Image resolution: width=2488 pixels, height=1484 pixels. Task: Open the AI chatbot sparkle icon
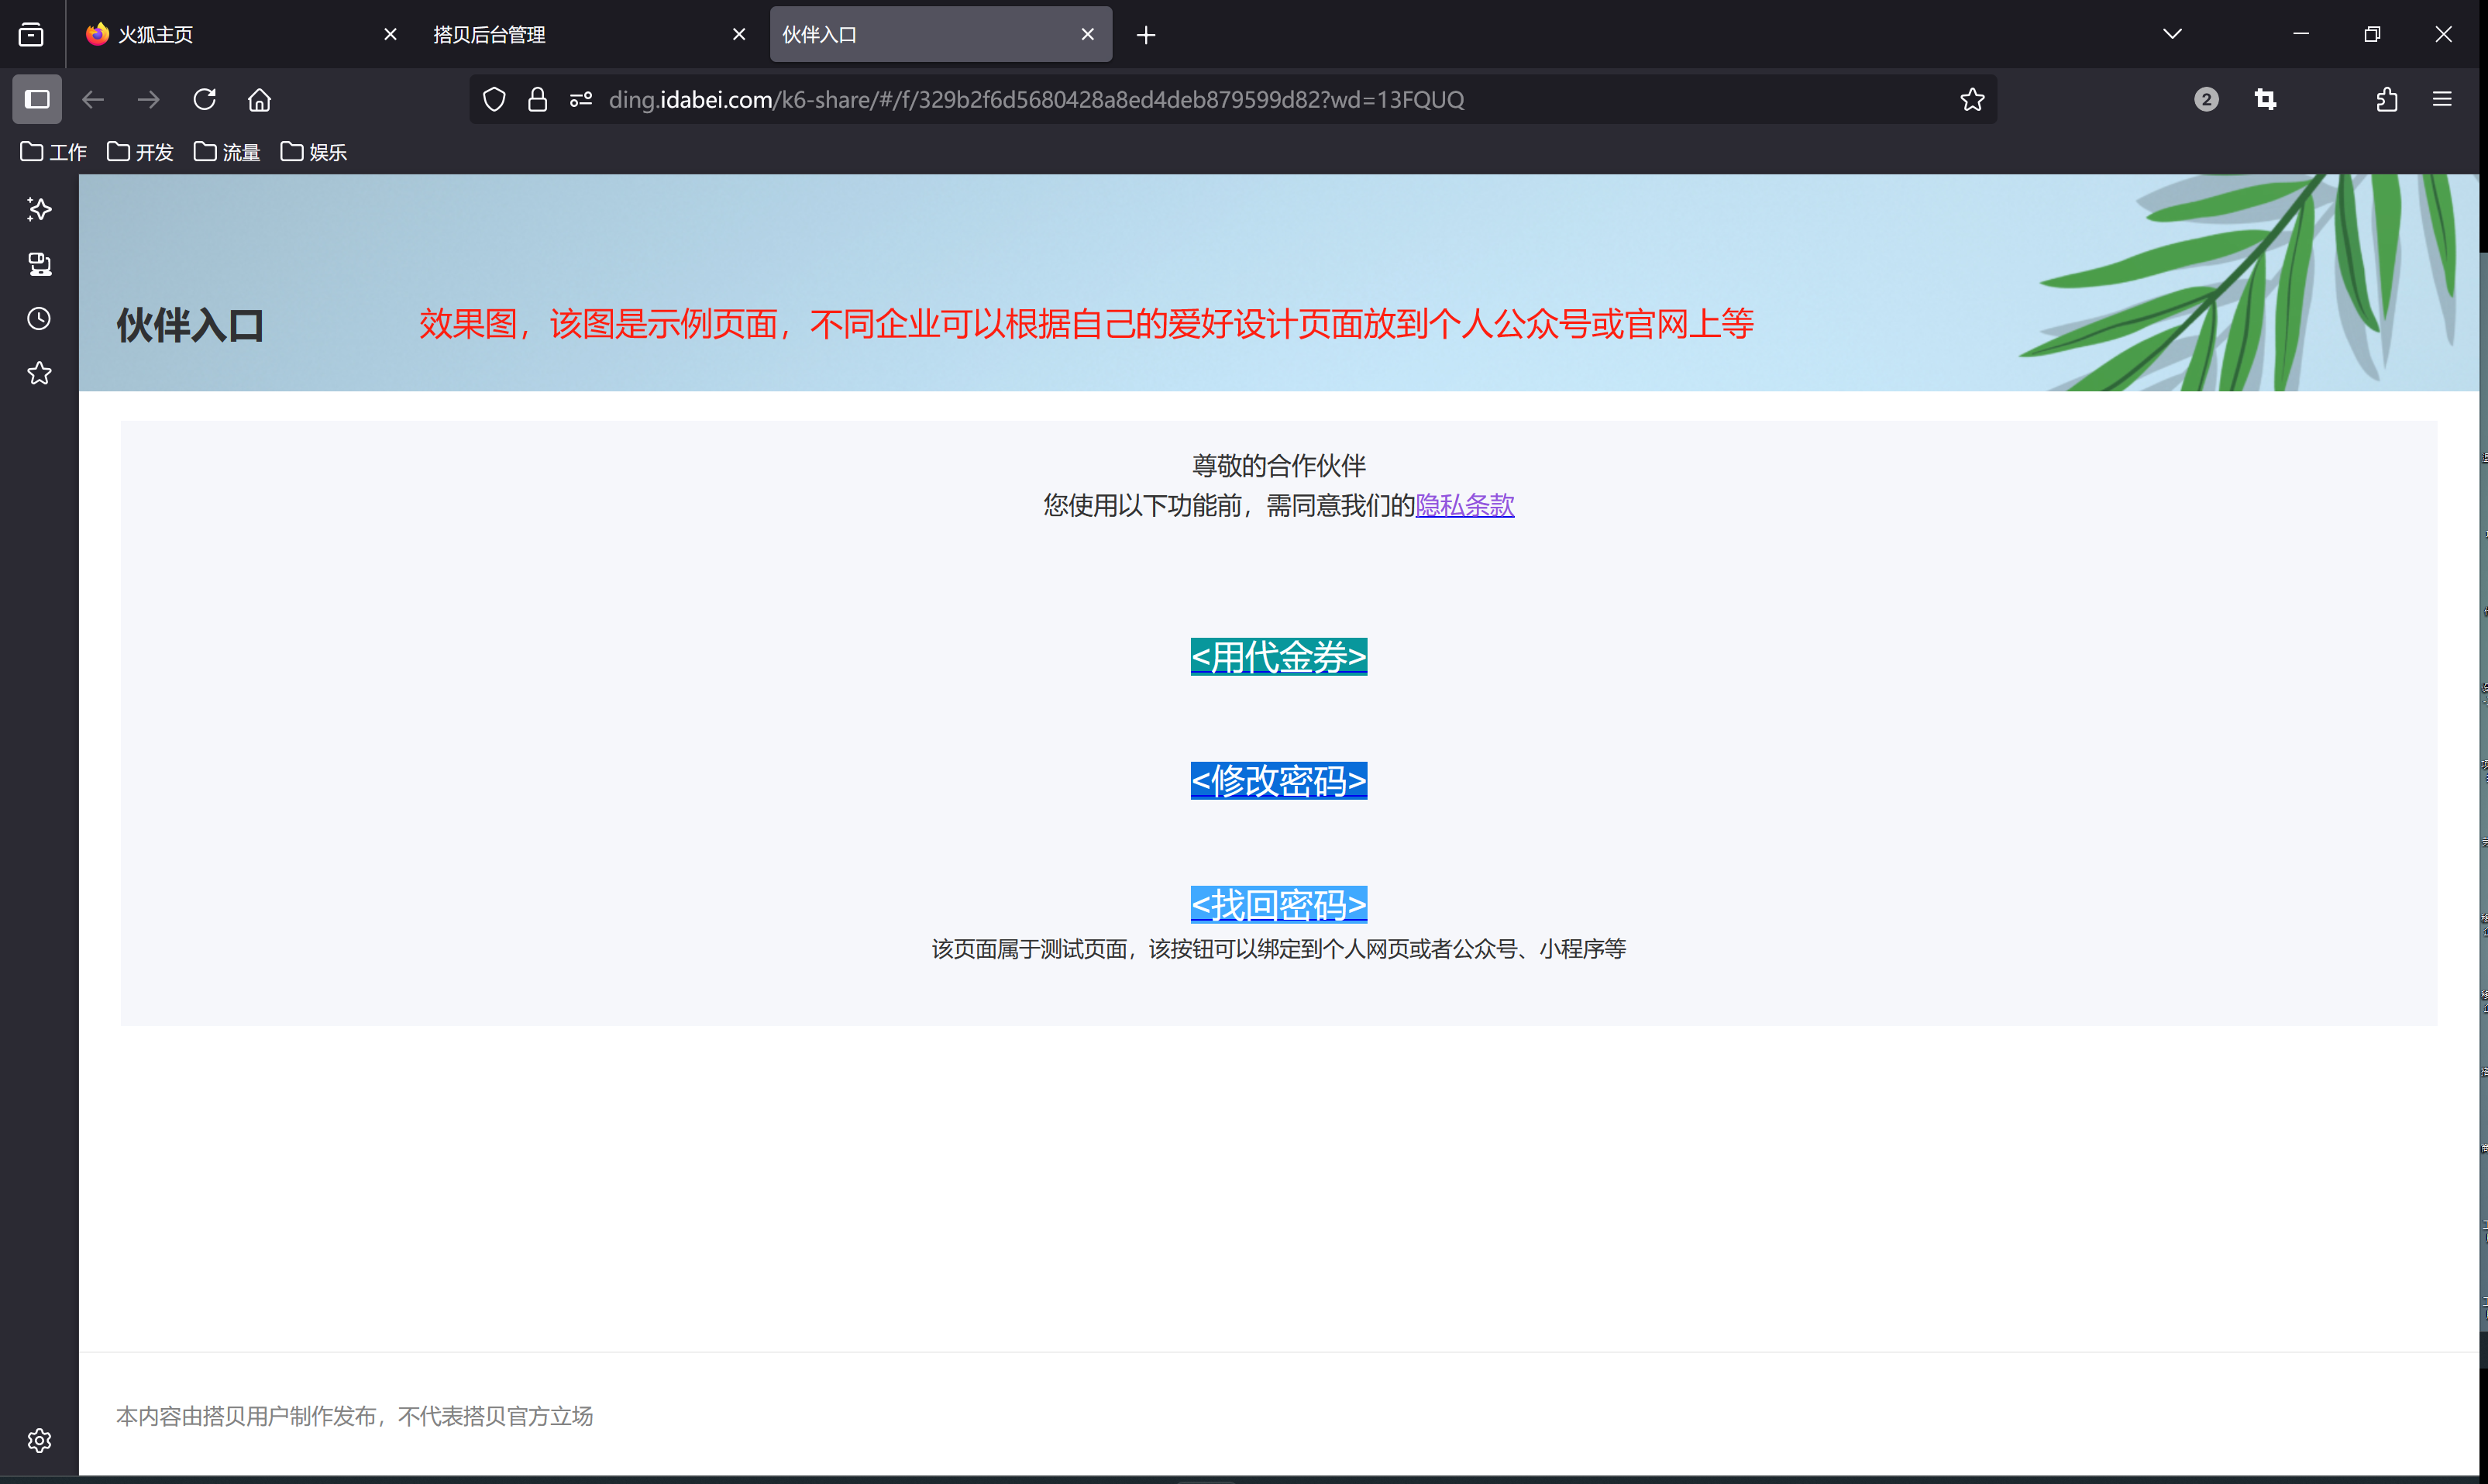[38, 209]
